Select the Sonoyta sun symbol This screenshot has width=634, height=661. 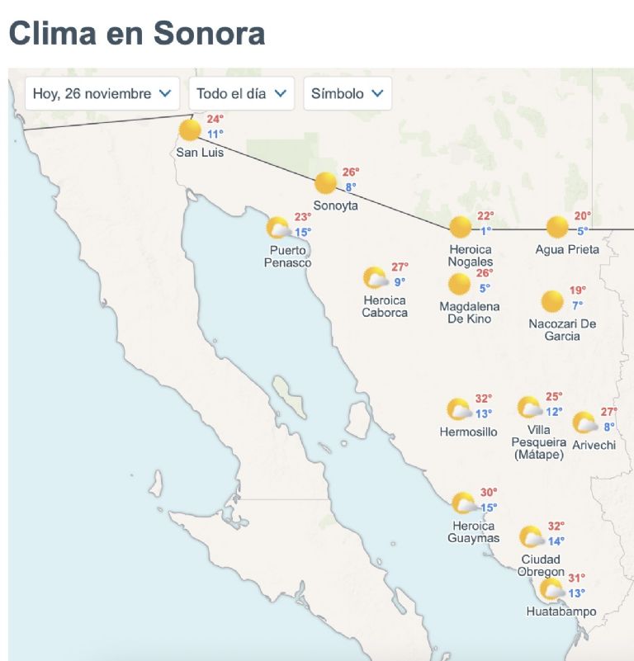tap(325, 182)
